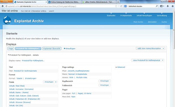This screenshot has height=107, width=175.
Task: Click Hinzufügen button for Fußbereich
Action: (104, 85)
